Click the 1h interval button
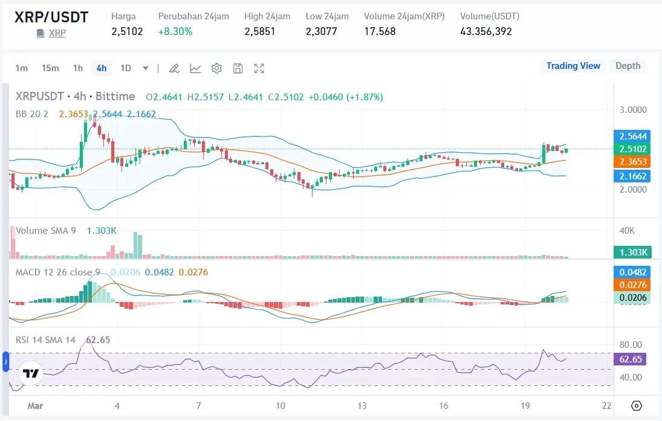 click(x=77, y=68)
